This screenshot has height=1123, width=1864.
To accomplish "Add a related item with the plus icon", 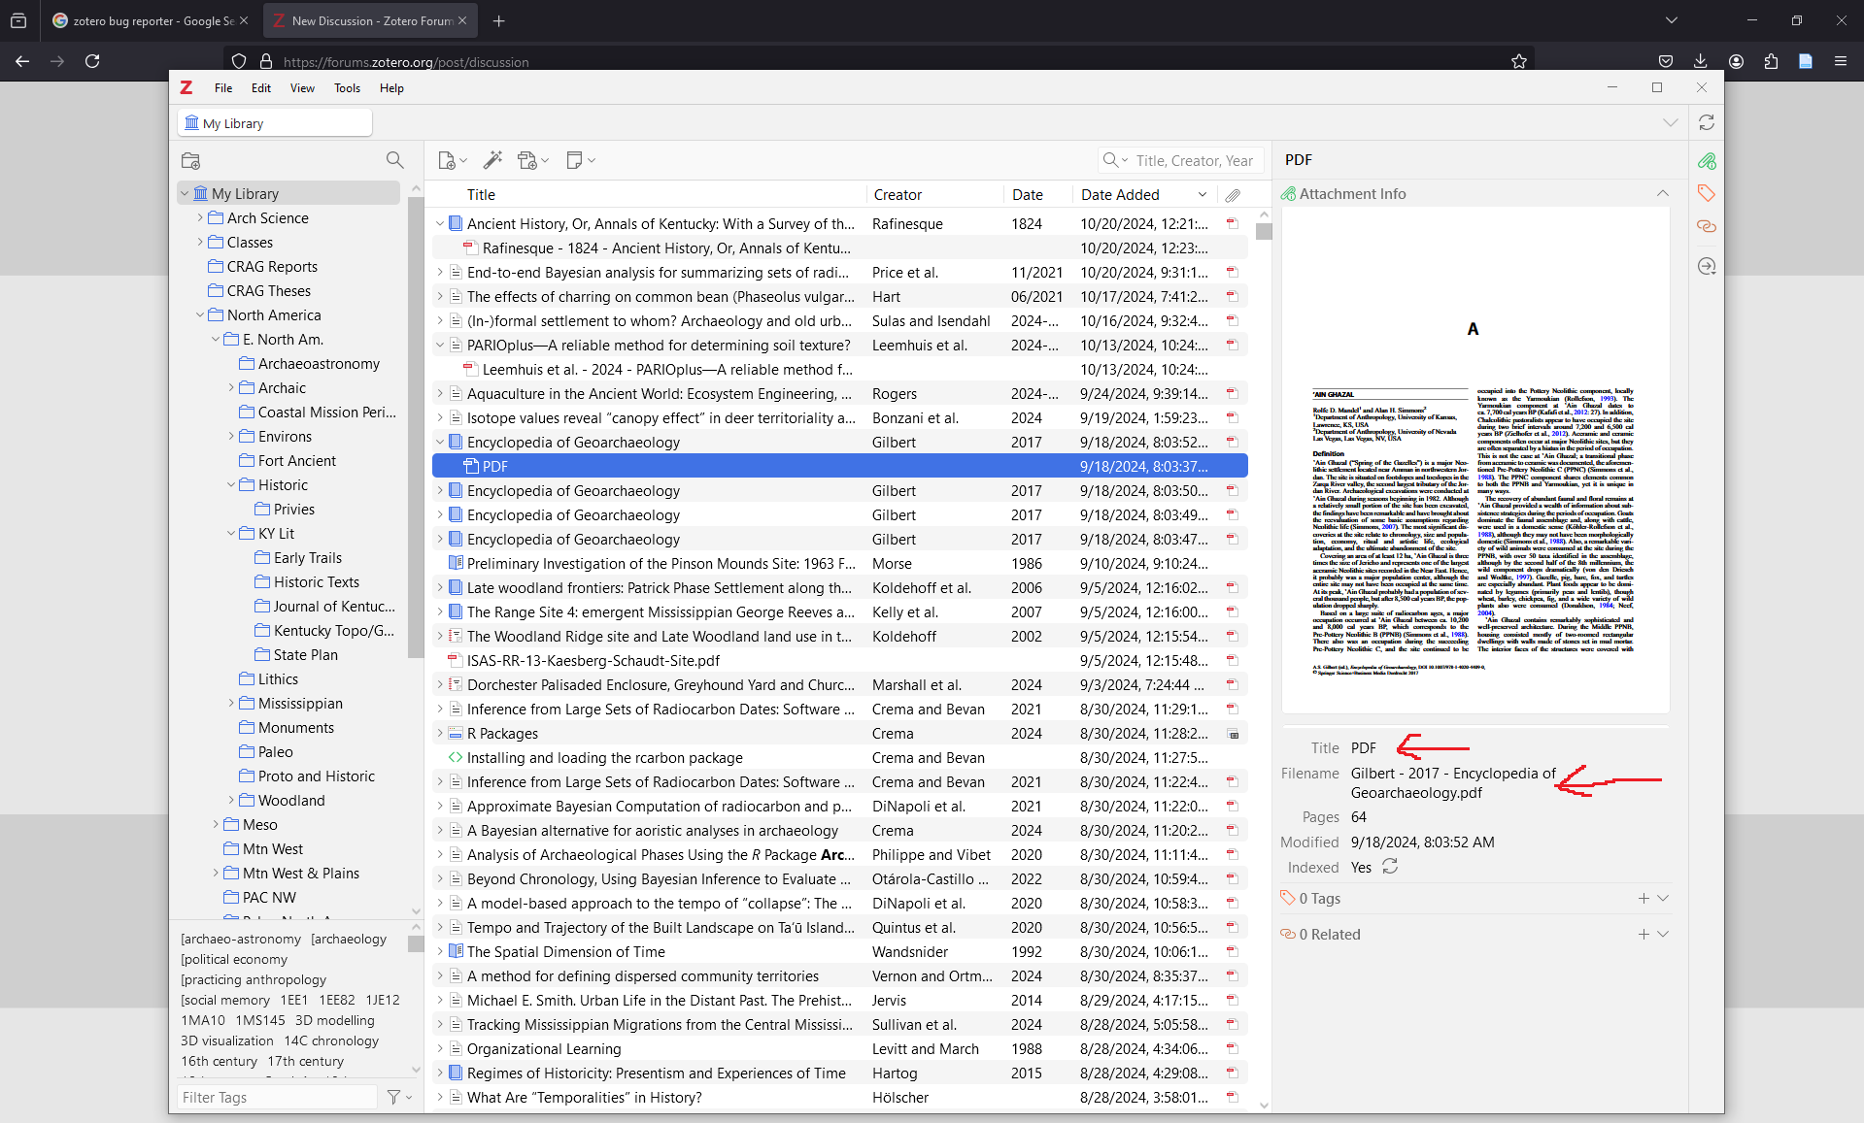I will (x=1644, y=935).
